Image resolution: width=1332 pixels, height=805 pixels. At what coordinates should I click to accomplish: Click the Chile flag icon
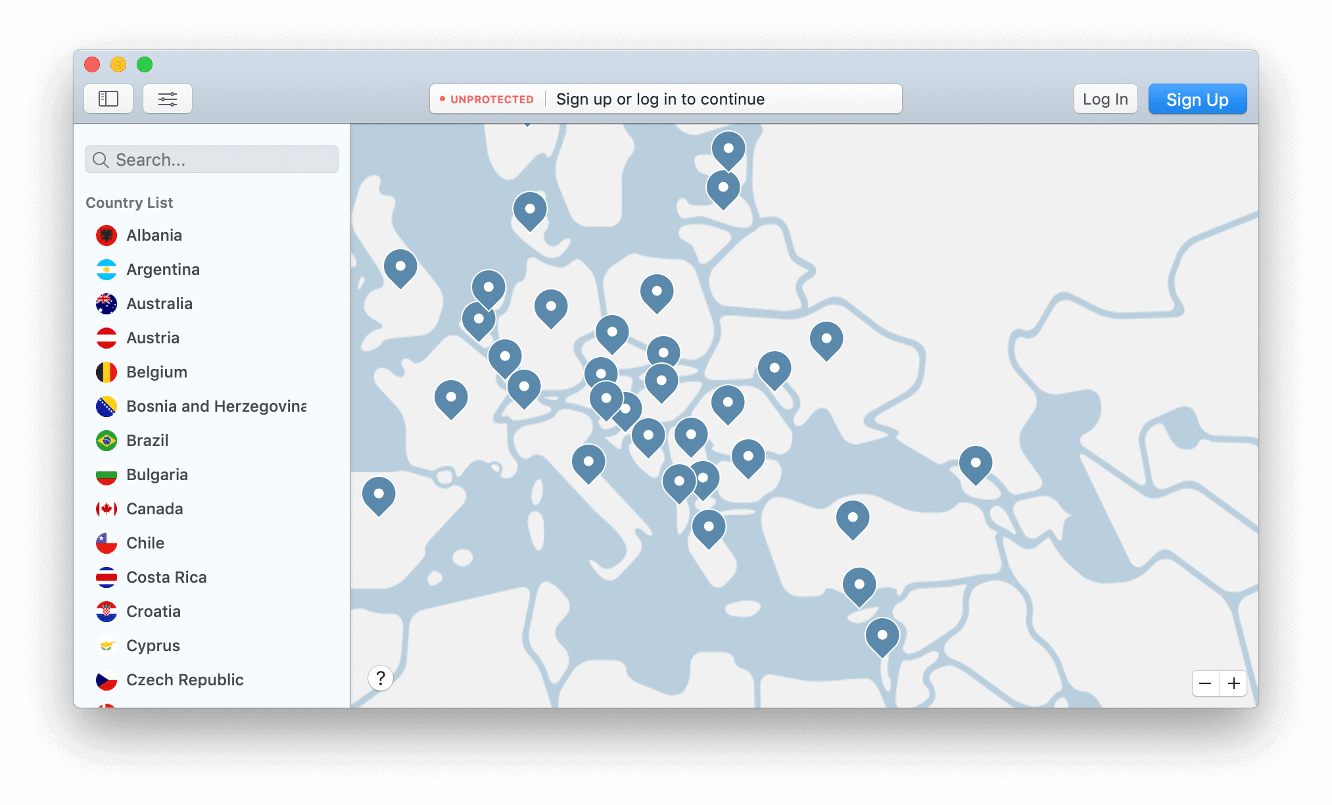107,543
